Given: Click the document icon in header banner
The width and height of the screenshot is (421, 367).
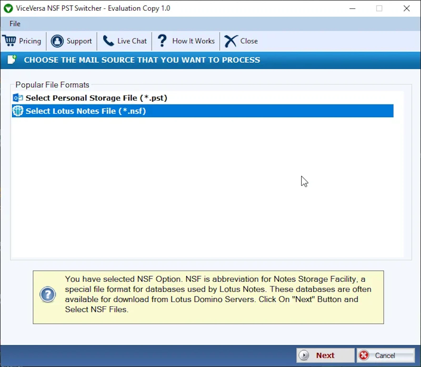Looking at the screenshot, I should [x=12, y=60].
